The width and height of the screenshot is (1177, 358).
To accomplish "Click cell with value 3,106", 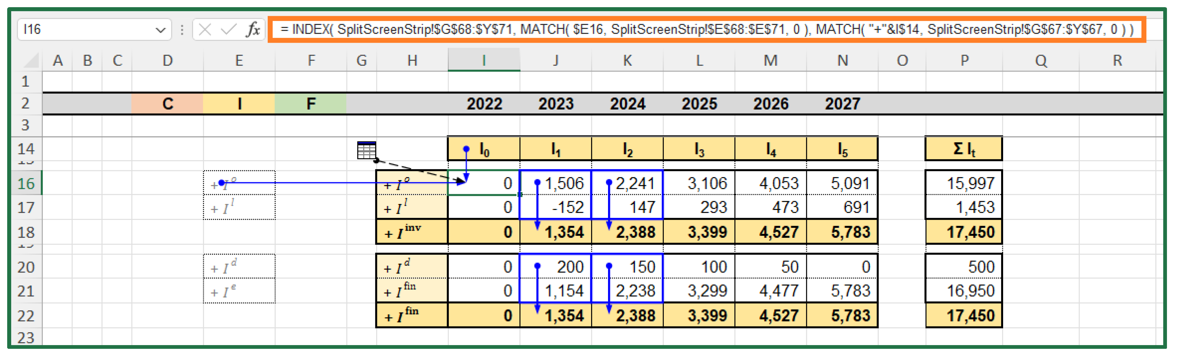I will 699,183.
